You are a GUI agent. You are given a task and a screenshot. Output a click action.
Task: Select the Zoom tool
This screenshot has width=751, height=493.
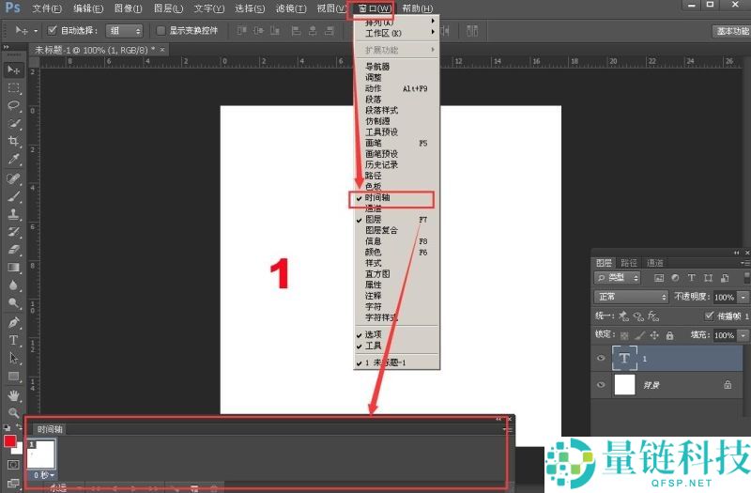click(x=14, y=412)
